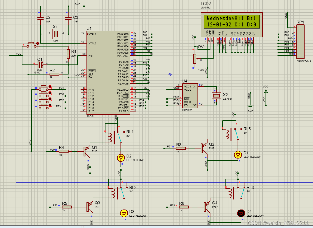This screenshot has width=313, height=228.
Task: Click the 'P2.7/A15' pin label
Action: pyautogui.click(x=123, y=83)
